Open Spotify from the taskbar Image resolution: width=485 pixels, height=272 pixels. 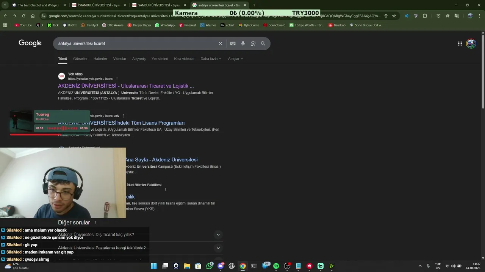tap(276, 266)
